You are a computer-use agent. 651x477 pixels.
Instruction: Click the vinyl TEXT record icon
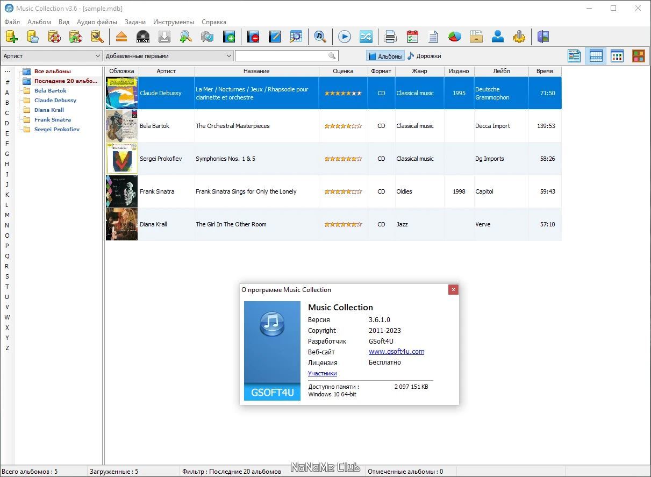pos(143,37)
